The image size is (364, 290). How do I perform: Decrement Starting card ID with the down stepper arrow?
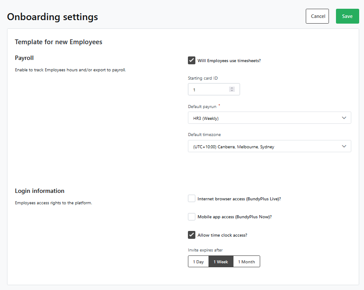232,91
